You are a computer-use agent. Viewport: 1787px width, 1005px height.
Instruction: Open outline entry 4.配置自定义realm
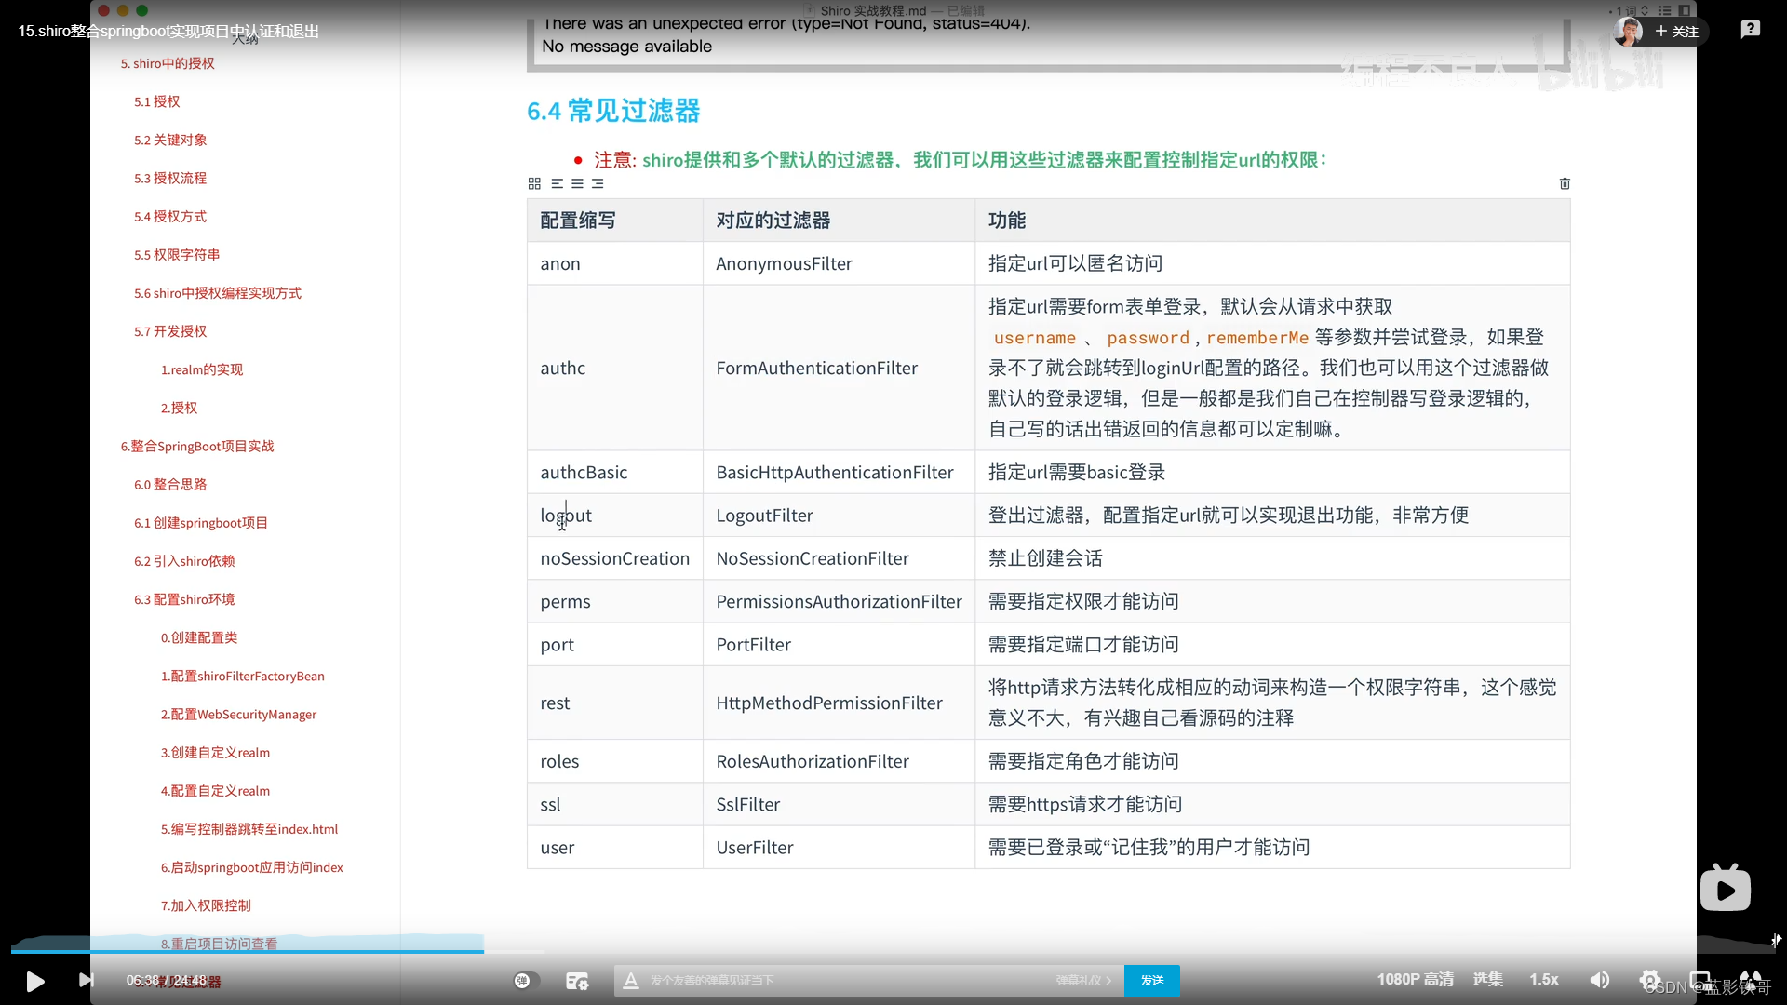(215, 790)
